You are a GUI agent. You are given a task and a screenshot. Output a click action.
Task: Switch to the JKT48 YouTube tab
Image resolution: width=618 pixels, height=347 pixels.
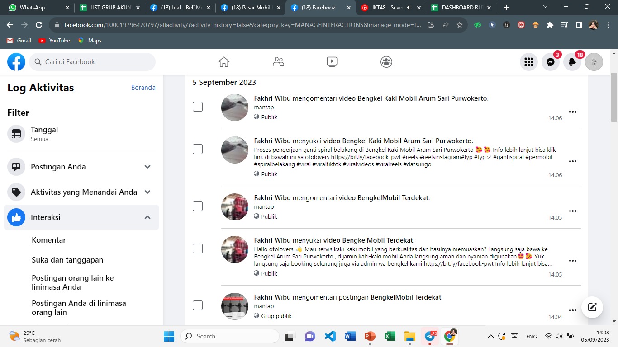[x=391, y=8]
